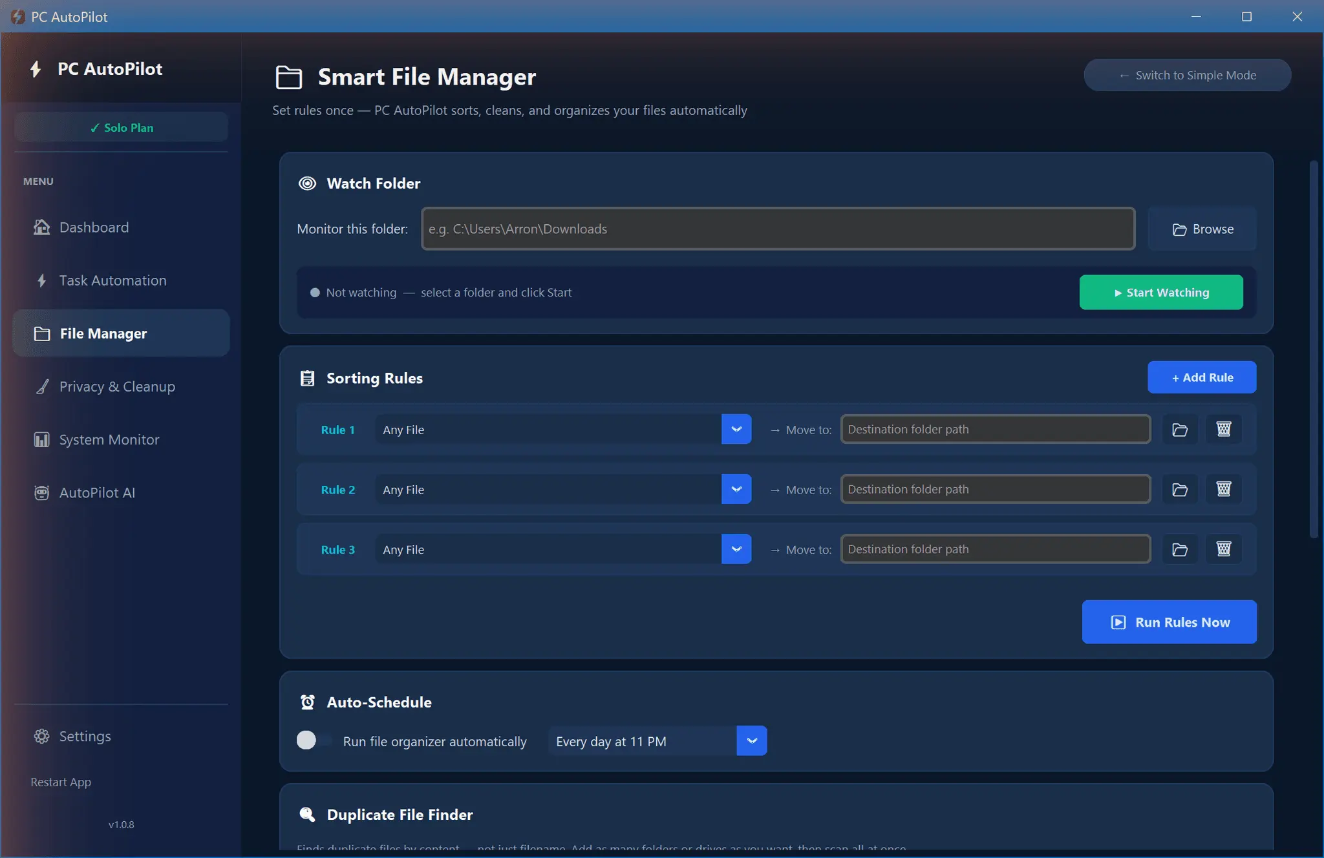1324x858 pixels.
Task: Browse destination folder icon for Rule 2
Action: (x=1180, y=489)
